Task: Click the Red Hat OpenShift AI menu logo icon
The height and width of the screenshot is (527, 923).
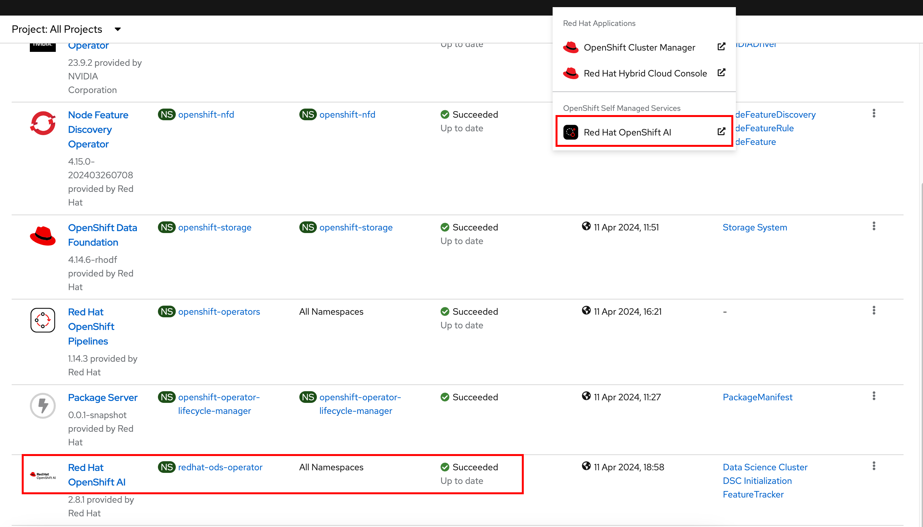Action: click(x=571, y=133)
